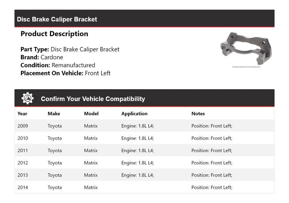Select the 2010 year cell

(23, 138)
